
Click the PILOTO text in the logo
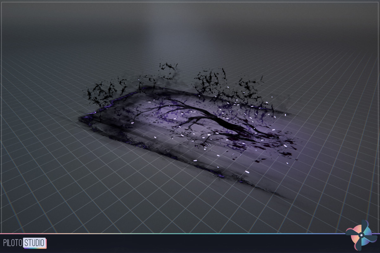13,242
